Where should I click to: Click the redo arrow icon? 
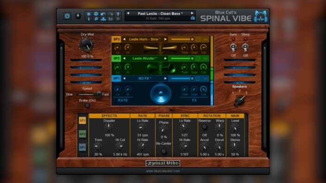click(111, 14)
